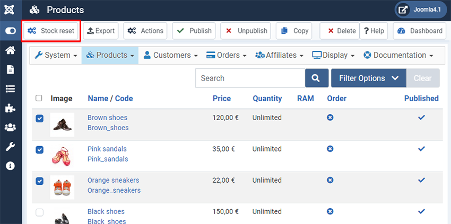This screenshot has width=451, height=224.
Task: Expand the Orders dropdown menu
Action: pos(227,55)
